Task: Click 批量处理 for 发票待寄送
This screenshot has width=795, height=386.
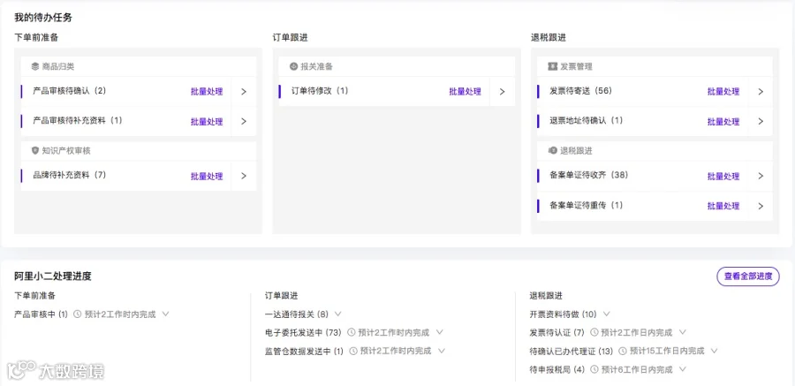Action: (723, 92)
